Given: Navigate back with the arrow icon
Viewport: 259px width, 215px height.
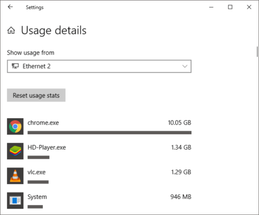Looking at the screenshot, I should coord(10,7).
